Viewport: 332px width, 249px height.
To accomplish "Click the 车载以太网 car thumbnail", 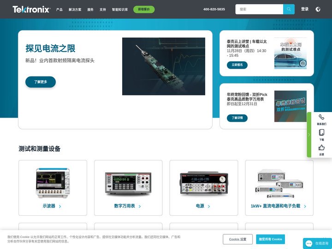I will [x=290, y=53].
